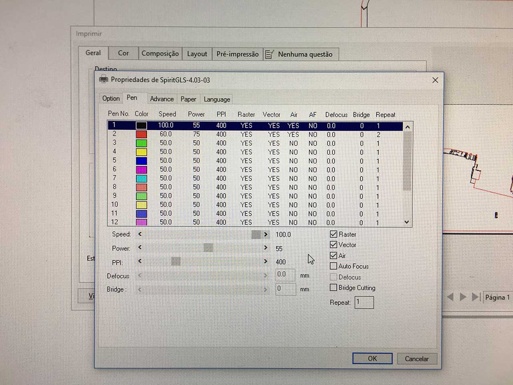Click the Repeat input field

coord(364,302)
